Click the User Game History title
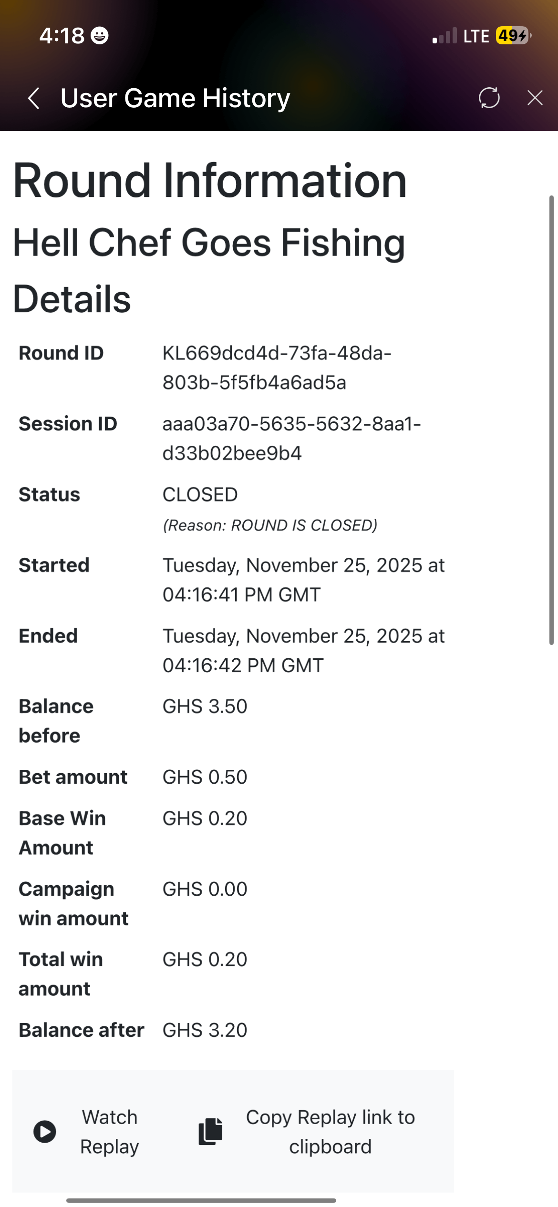558x1207 pixels. [x=175, y=98]
